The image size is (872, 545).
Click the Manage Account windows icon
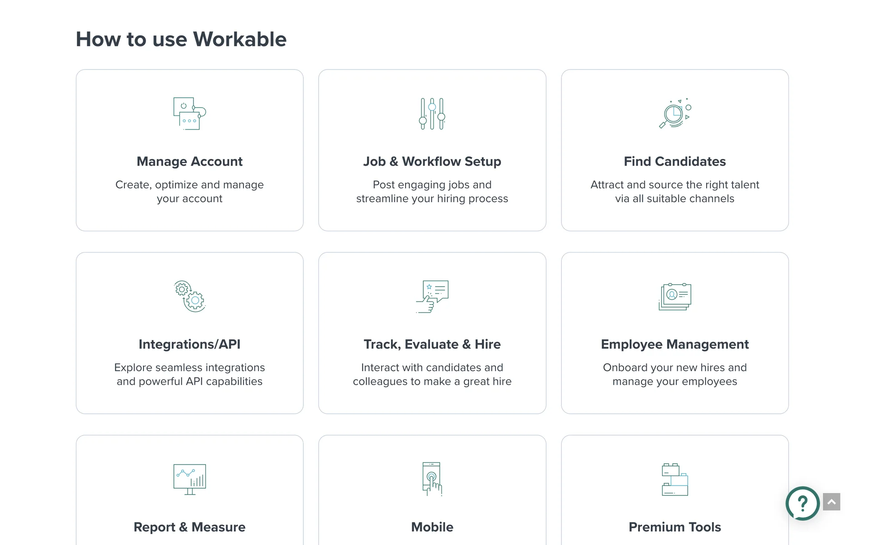point(189,114)
